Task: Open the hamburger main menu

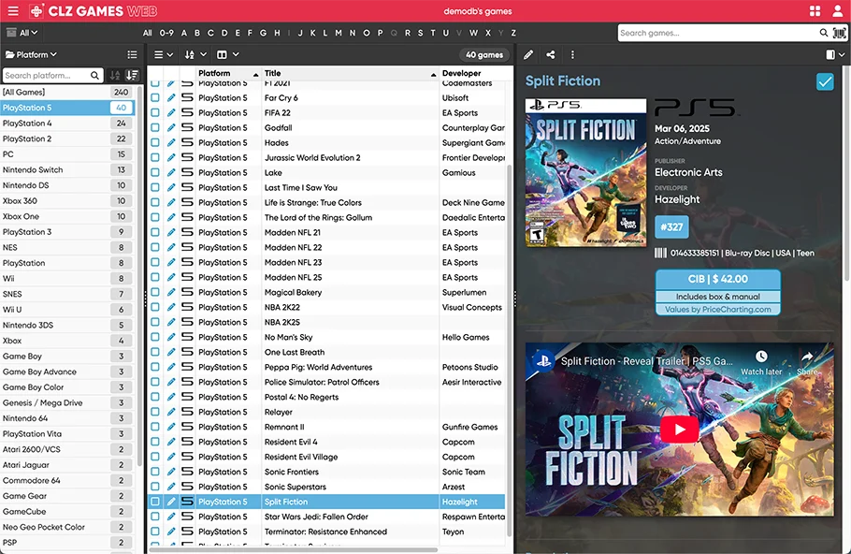Action: (x=13, y=11)
